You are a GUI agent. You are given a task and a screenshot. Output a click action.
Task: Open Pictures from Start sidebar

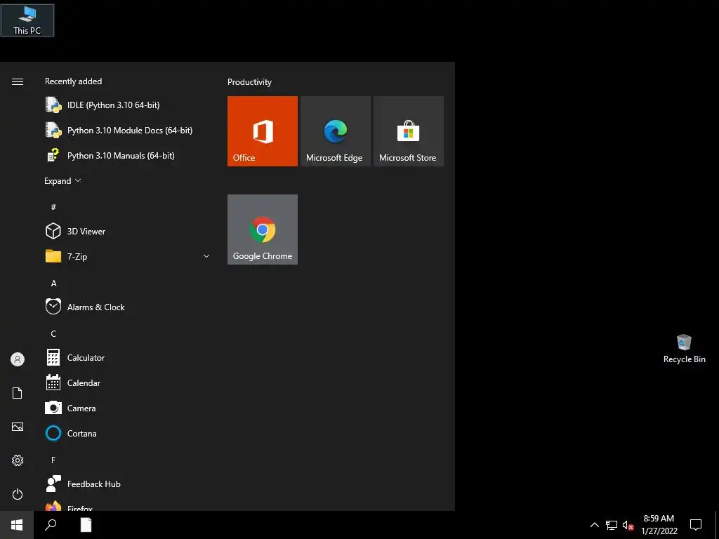(x=18, y=427)
